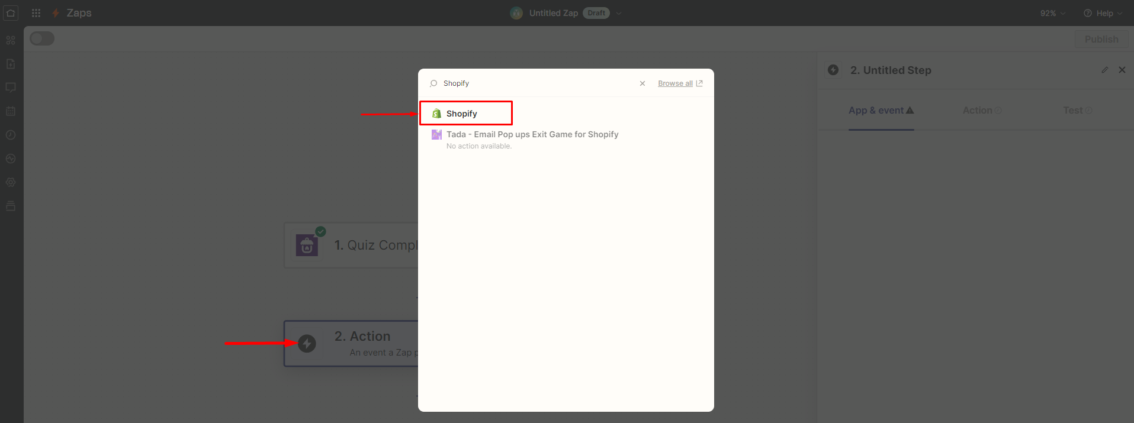Switch to the App & event tab
The width and height of the screenshot is (1134, 423).
[881, 111]
